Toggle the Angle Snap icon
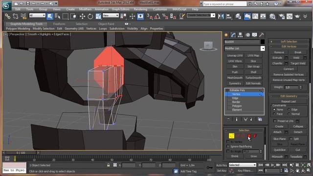The height and width of the screenshot is (176, 313). tap(157, 16)
